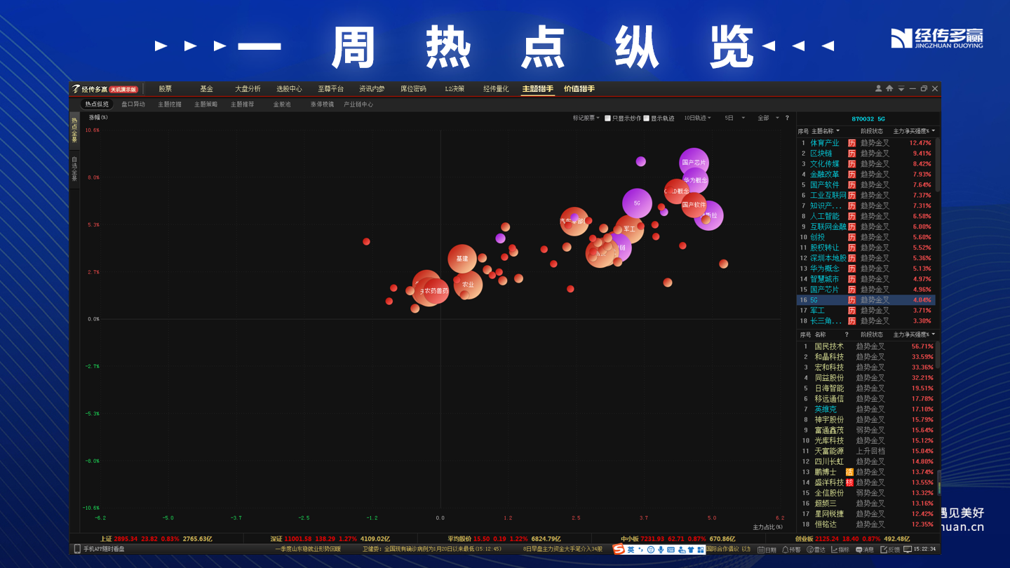Click the history icon in the 文化传媒 row
This screenshot has width=1010, height=568.
tap(851, 164)
